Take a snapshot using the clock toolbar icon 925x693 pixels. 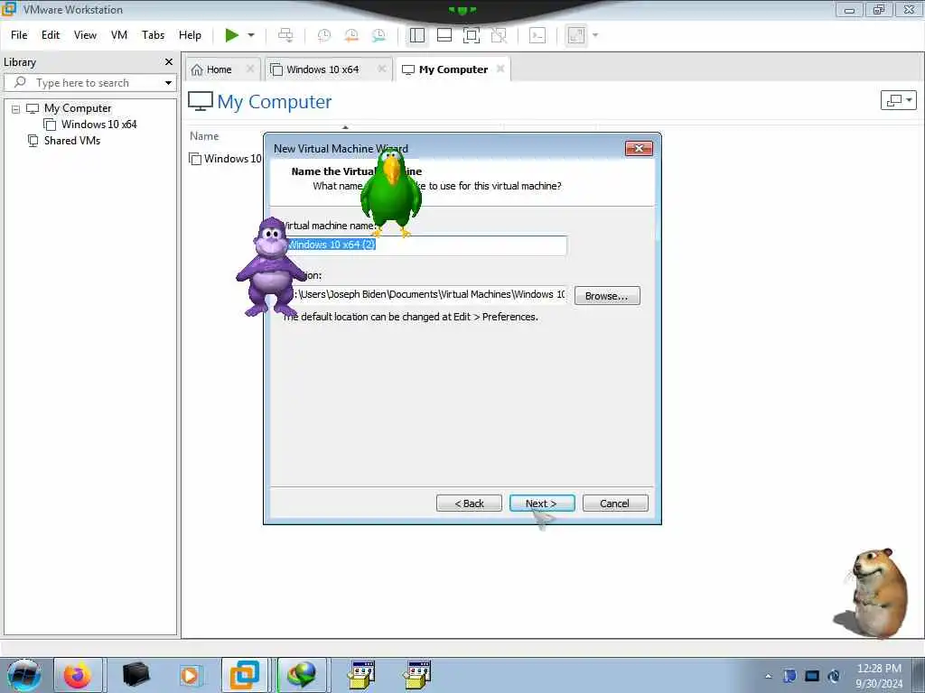tap(324, 35)
